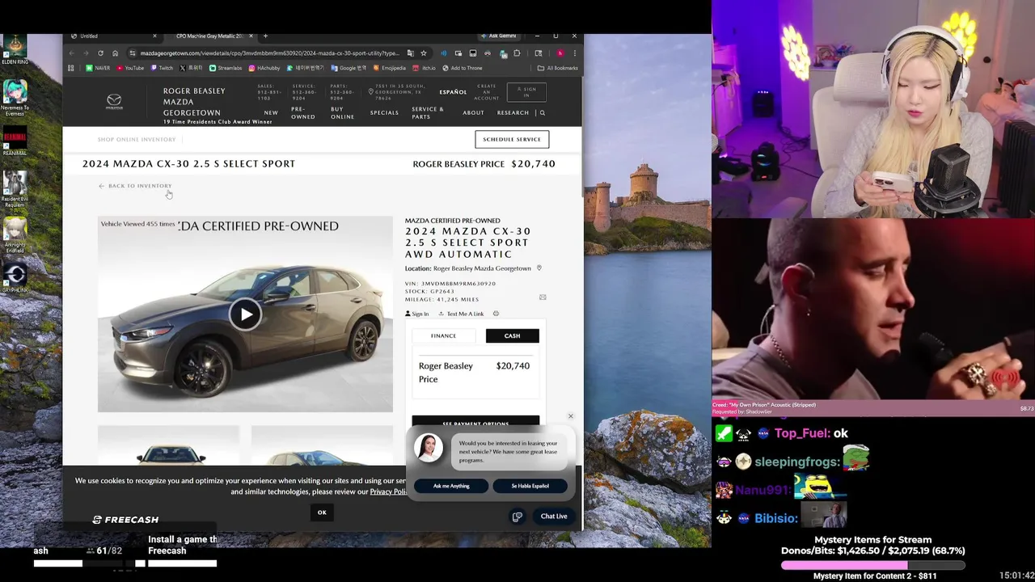
Task: Click the address bar URL
Action: tap(269, 53)
